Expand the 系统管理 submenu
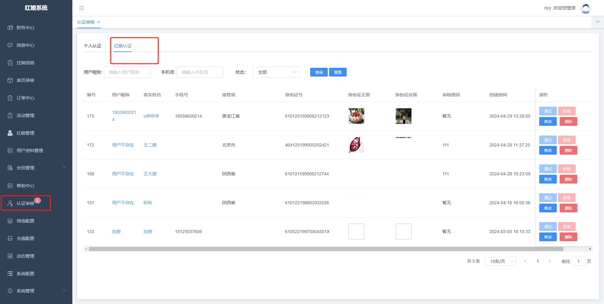The image size is (604, 304). pyautogui.click(x=64, y=291)
